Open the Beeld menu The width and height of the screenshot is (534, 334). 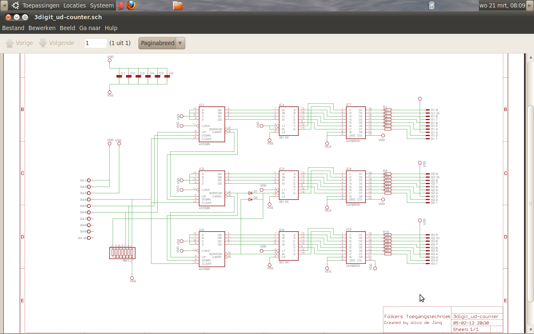[x=68, y=28]
